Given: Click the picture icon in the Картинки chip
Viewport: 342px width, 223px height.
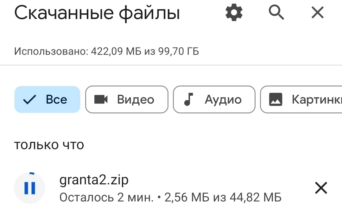Looking at the screenshot, I should [x=275, y=99].
